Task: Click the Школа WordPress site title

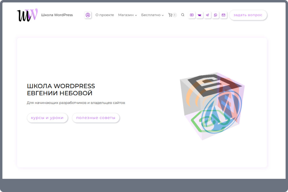Action: (57, 15)
